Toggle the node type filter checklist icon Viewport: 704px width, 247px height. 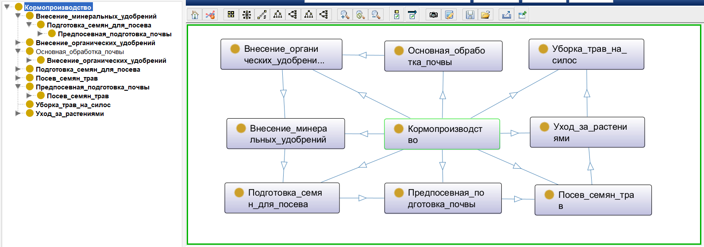(x=397, y=15)
